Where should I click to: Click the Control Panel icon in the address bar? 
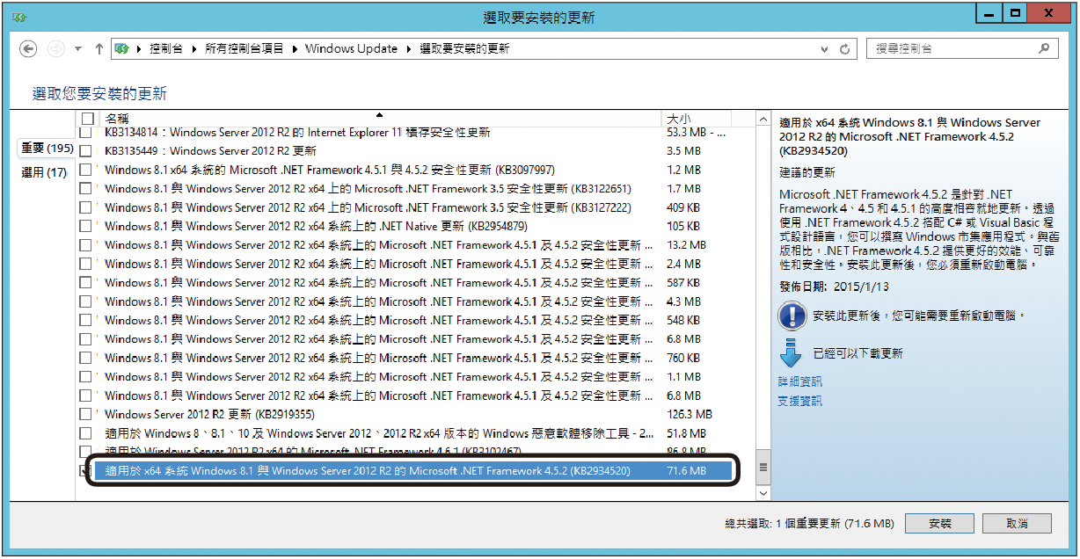tap(122, 49)
